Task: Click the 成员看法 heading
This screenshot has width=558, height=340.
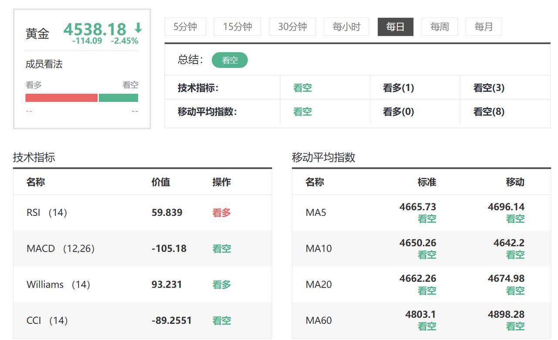Action: (x=44, y=64)
